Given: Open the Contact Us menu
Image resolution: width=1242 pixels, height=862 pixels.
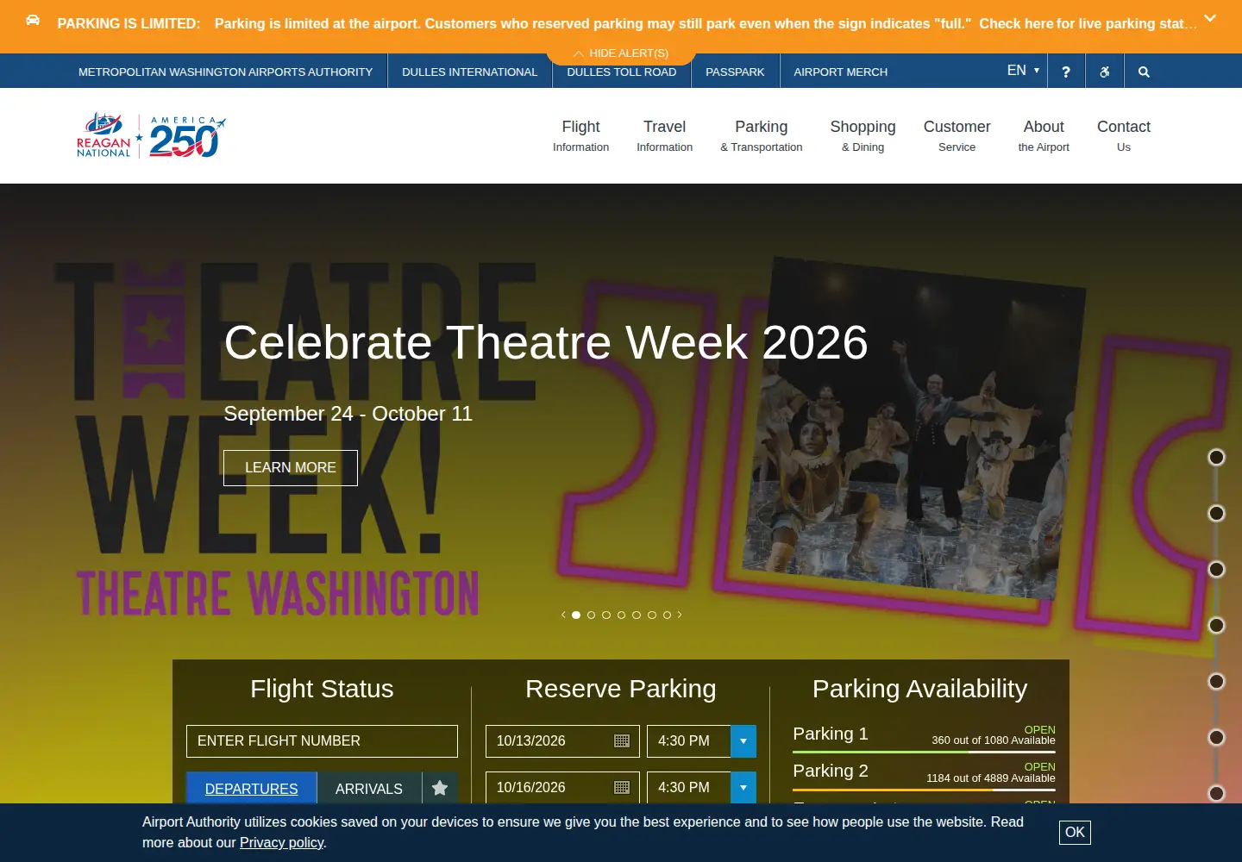Looking at the screenshot, I should coord(1124,135).
